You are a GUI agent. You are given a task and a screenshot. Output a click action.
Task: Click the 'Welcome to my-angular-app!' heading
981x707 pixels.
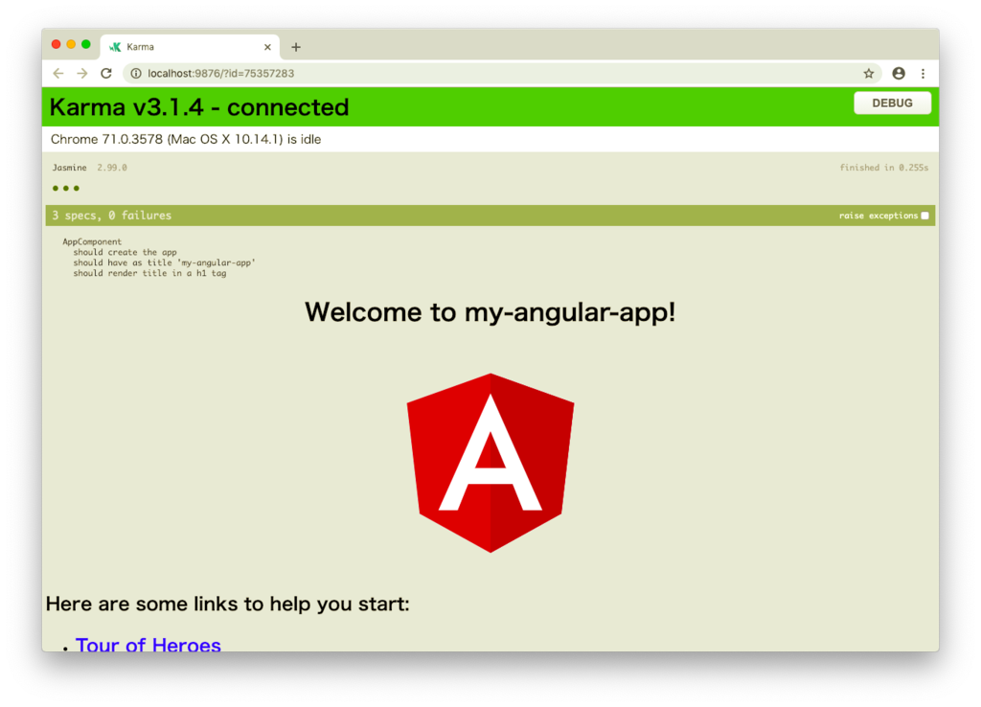click(490, 311)
